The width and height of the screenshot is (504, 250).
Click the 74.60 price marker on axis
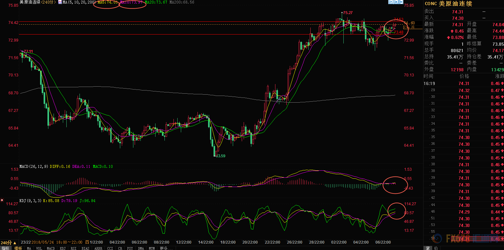tap(409, 23)
